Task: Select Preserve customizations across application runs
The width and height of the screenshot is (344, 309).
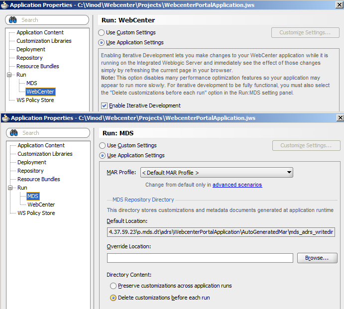Action: (x=114, y=286)
